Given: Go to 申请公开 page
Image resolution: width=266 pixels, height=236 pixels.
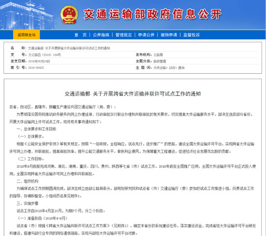Looking at the screenshot, I should pos(146,35).
